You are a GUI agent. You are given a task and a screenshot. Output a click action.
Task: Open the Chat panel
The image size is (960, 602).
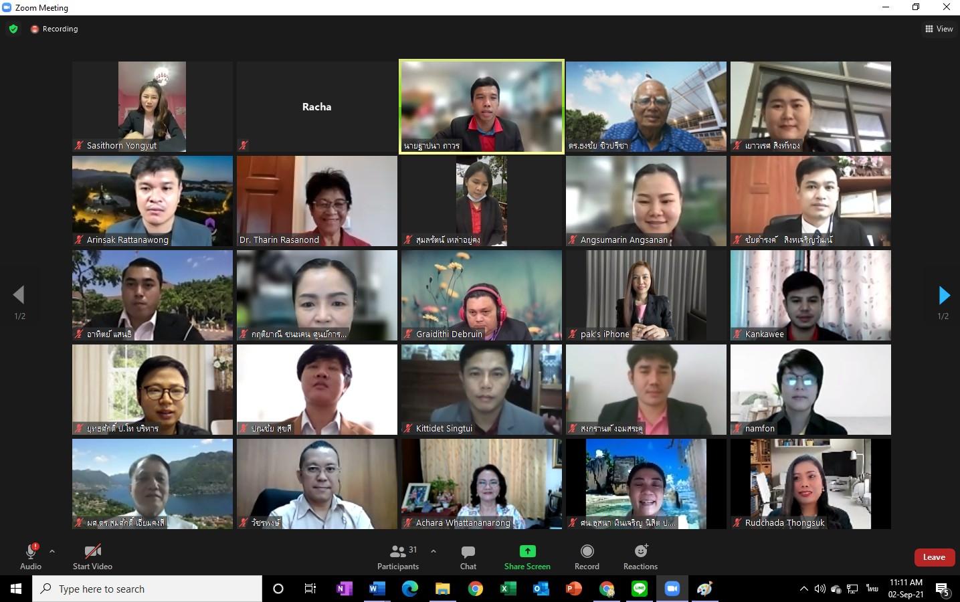pos(468,557)
